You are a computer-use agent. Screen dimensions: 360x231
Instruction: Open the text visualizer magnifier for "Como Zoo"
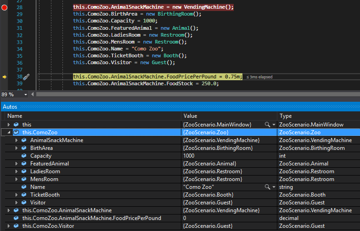click(267, 187)
